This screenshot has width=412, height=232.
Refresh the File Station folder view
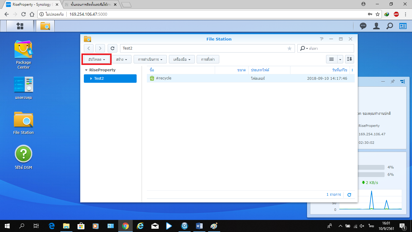click(x=113, y=48)
